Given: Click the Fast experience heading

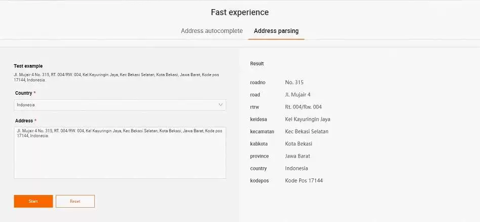Looking at the screenshot, I should pos(239,12).
